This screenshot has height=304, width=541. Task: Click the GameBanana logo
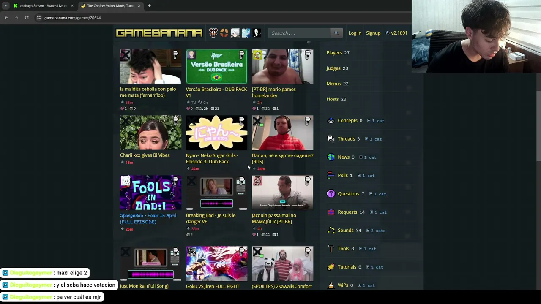click(159, 33)
